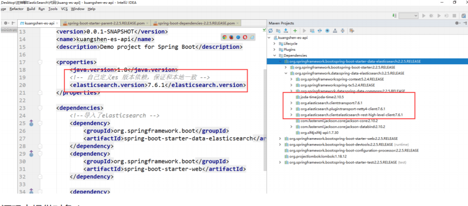This screenshot has height=206, width=468.
Task: Show Maven dependencies diagram
Action: (335, 31)
